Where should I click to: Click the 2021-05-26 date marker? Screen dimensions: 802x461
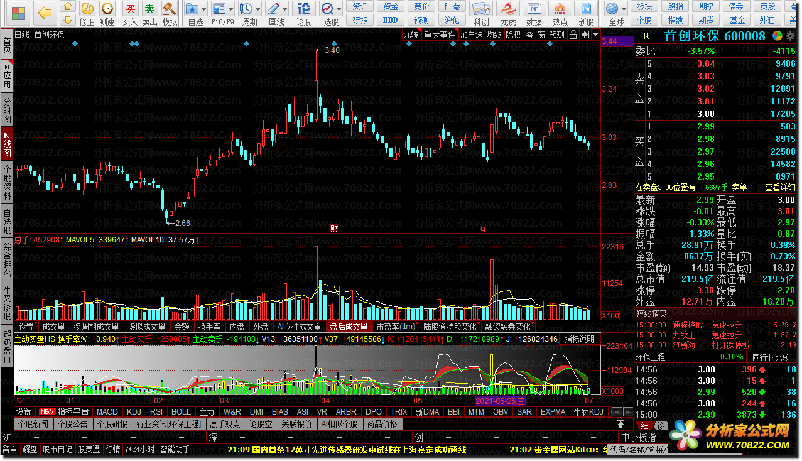[x=500, y=400]
